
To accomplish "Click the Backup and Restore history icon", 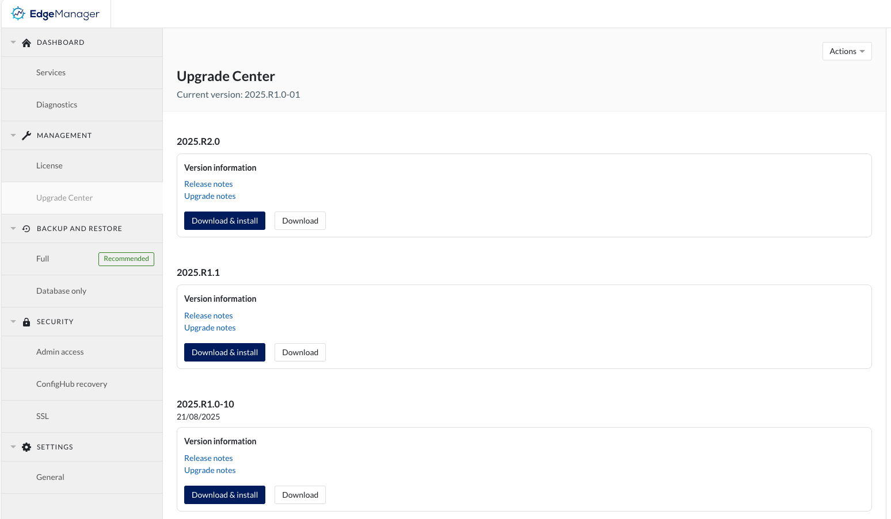I will [26, 229].
